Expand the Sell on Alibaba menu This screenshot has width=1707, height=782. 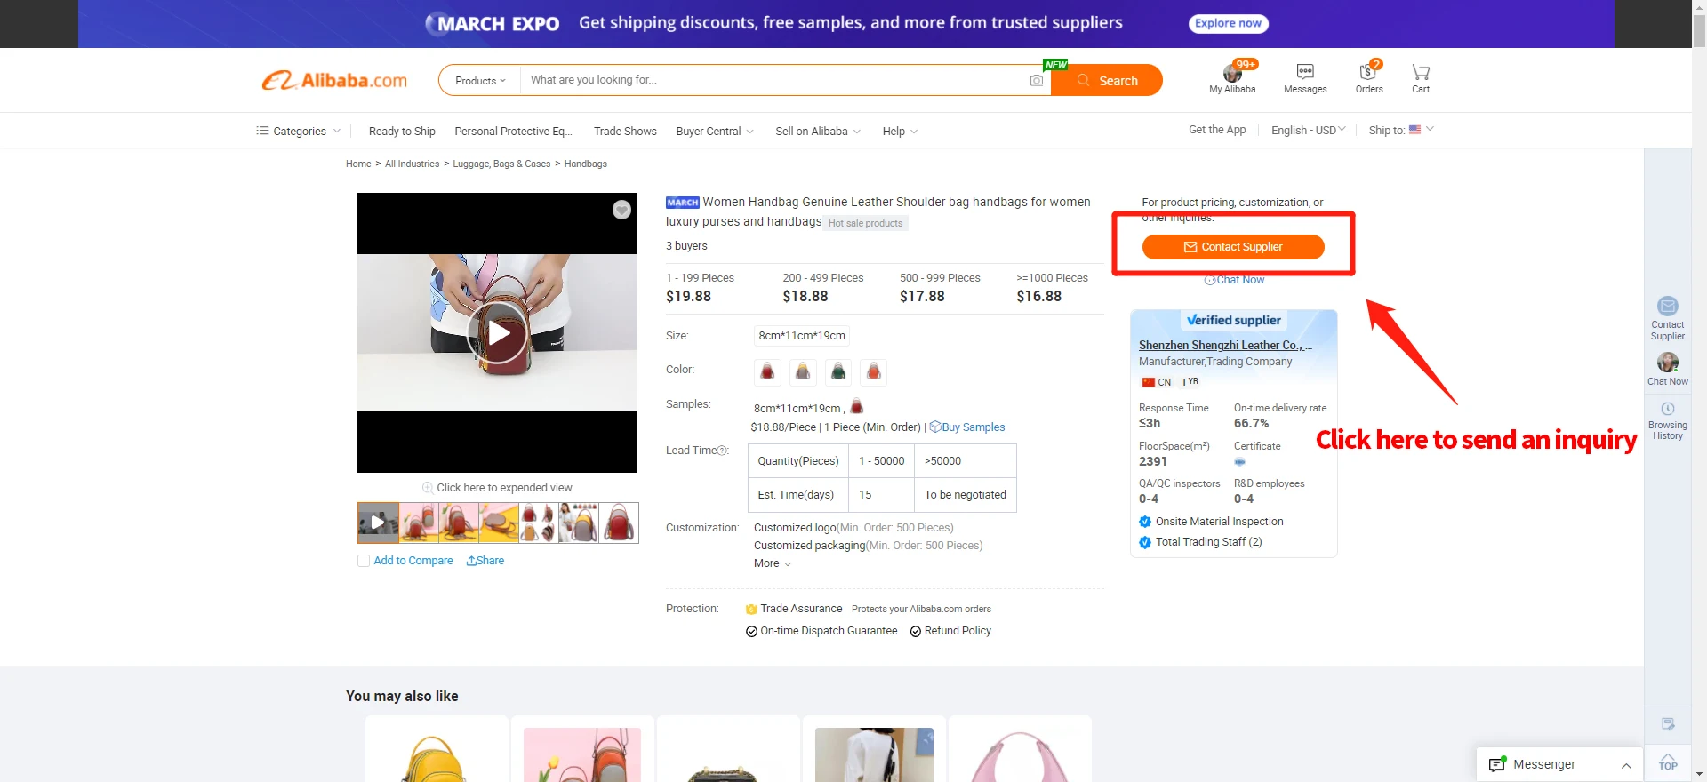pyautogui.click(x=818, y=132)
